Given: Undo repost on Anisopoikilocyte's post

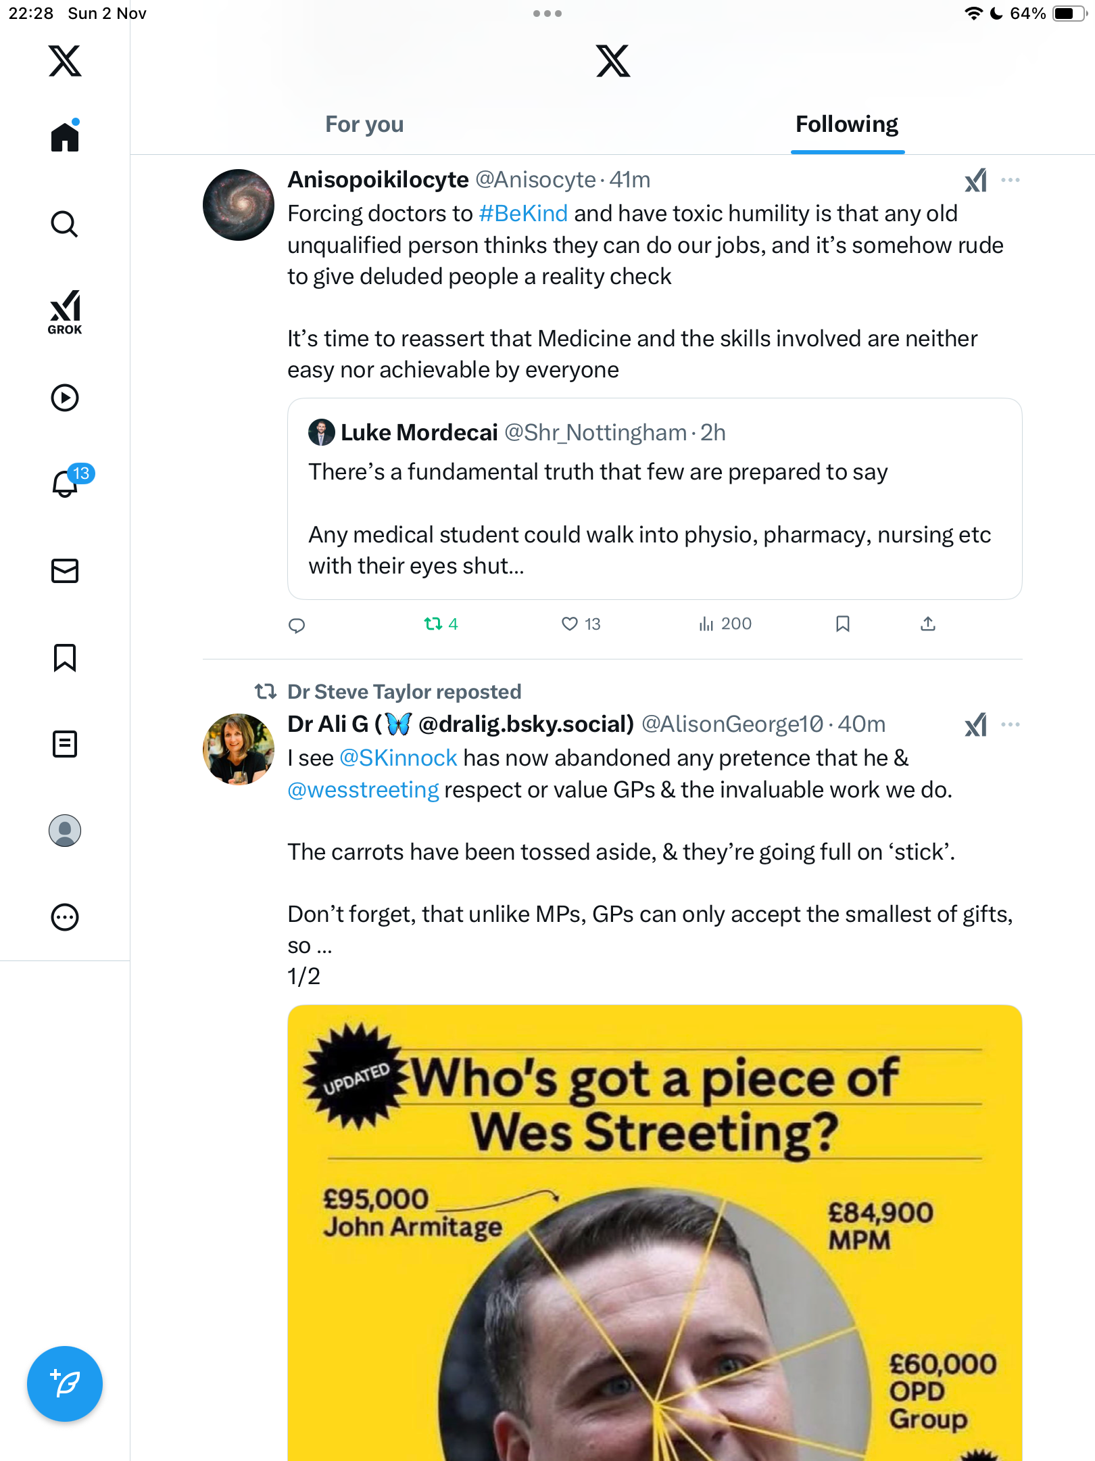Looking at the screenshot, I should pos(433,624).
